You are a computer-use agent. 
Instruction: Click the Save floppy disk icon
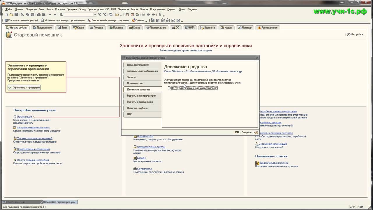point(16,15)
